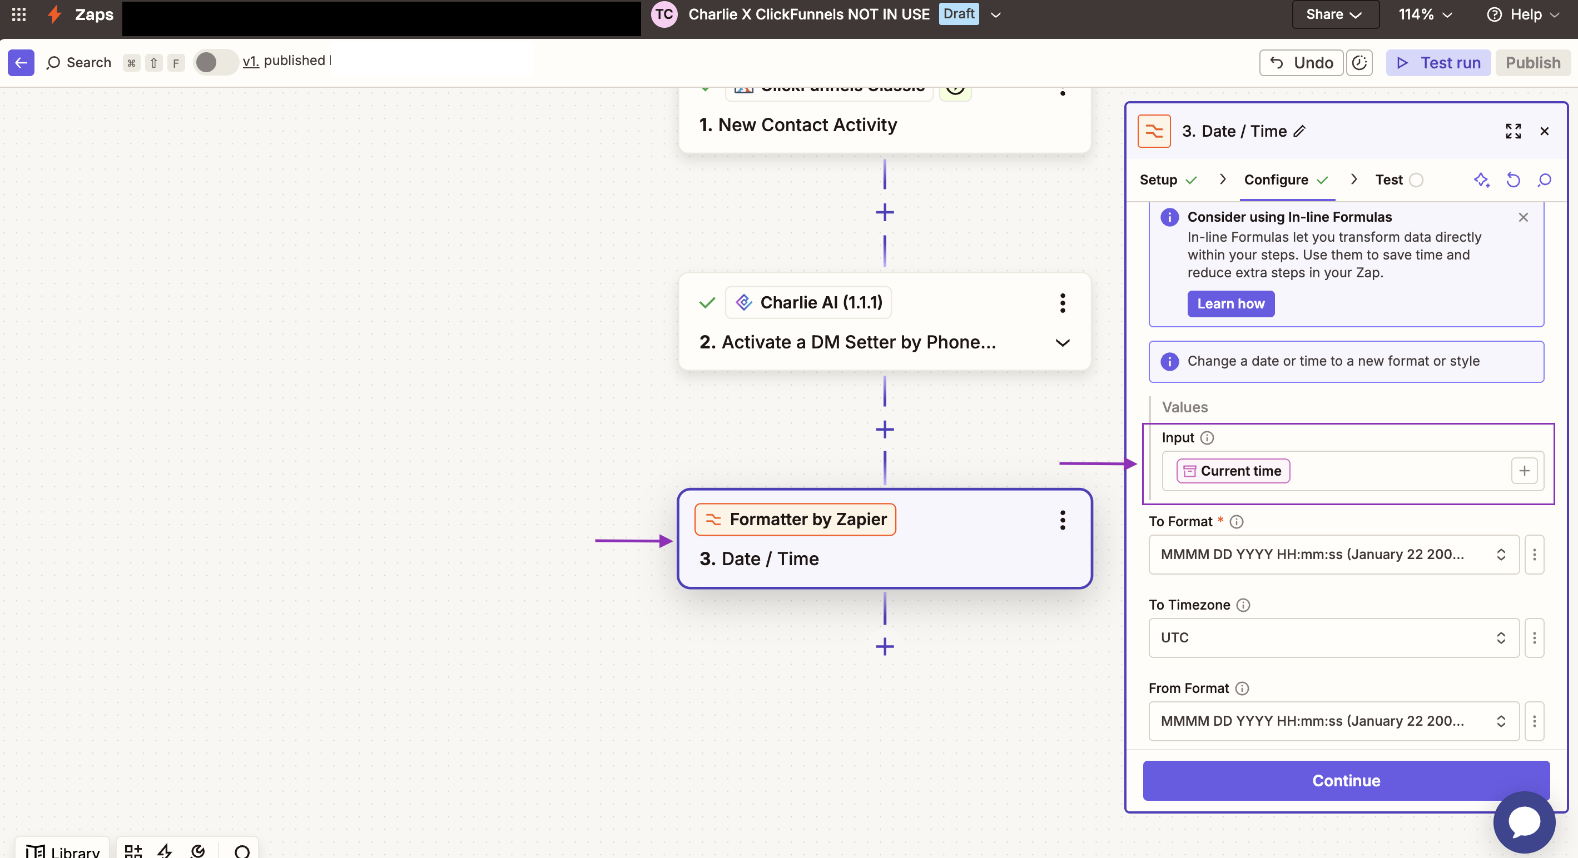Click the Formatter by Zapier app icon in panel header
Screen dimensions: 1578x858
click(x=1154, y=131)
